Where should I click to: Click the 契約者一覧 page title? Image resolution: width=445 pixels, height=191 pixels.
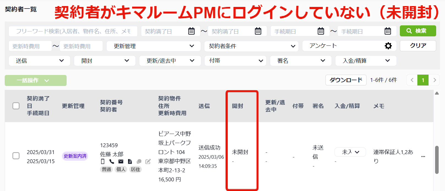click(21, 9)
